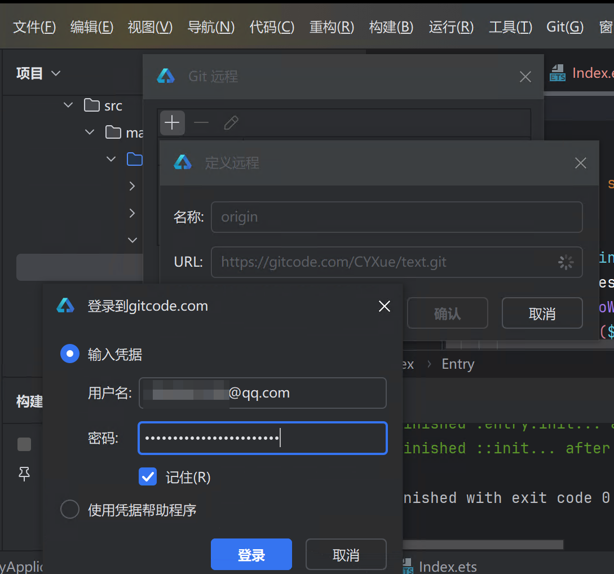Open the 重构(R) menu
This screenshot has height=574, width=614.
[x=332, y=27]
